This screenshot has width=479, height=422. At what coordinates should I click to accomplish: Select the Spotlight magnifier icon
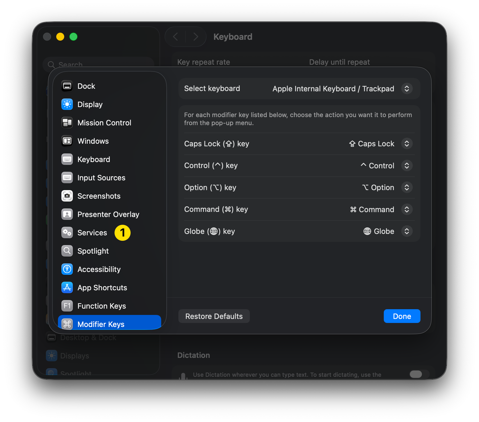67,251
